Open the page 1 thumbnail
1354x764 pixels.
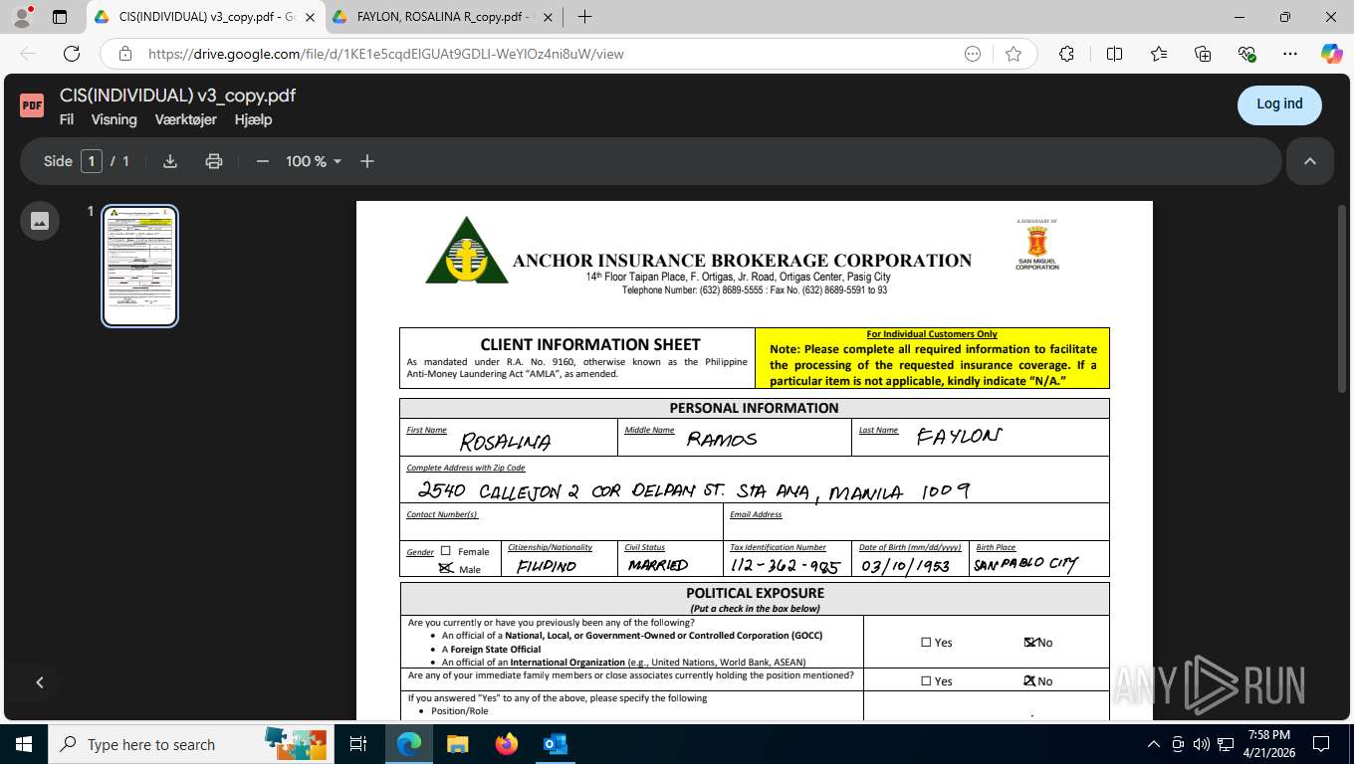[140, 266]
